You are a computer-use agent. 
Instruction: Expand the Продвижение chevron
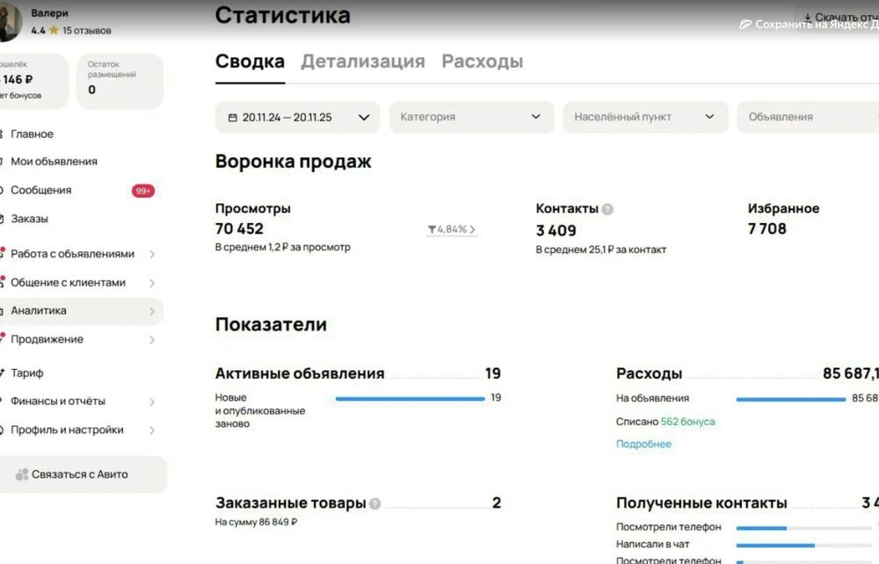pos(152,339)
